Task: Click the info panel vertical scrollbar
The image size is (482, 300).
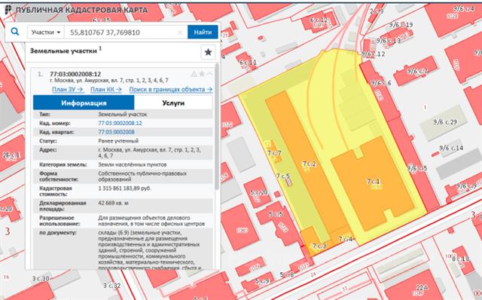Action: point(217,126)
